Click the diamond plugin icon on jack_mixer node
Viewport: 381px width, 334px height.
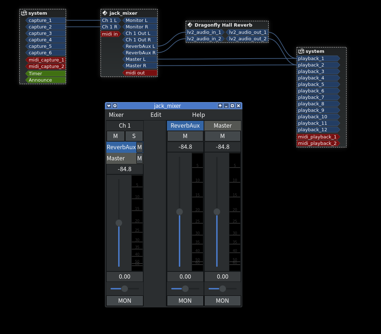coord(104,13)
